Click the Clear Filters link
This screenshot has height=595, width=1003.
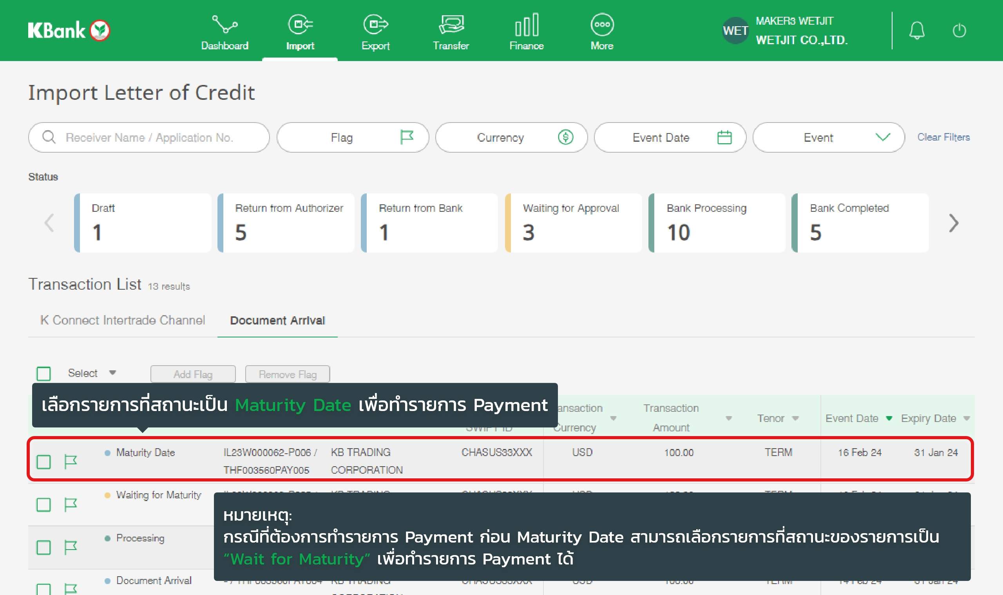(x=943, y=137)
